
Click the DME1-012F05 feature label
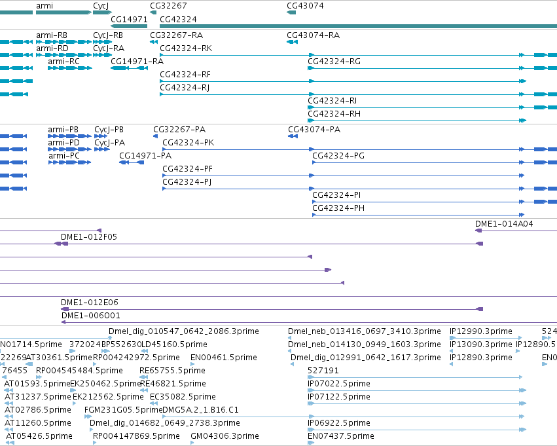89,237
